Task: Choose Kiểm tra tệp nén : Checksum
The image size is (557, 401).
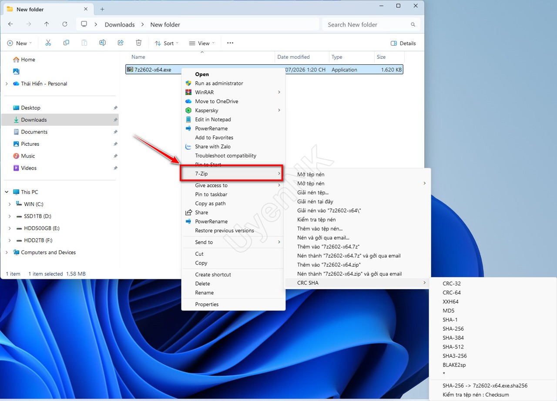Action: coord(476,395)
